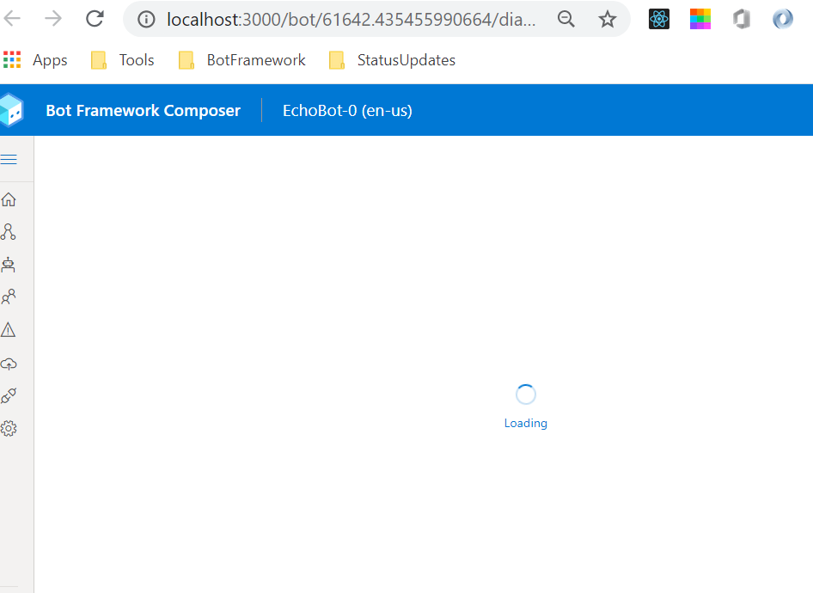Click the Composer cube logo
The width and height of the screenshot is (813, 593).
click(11, 110)
